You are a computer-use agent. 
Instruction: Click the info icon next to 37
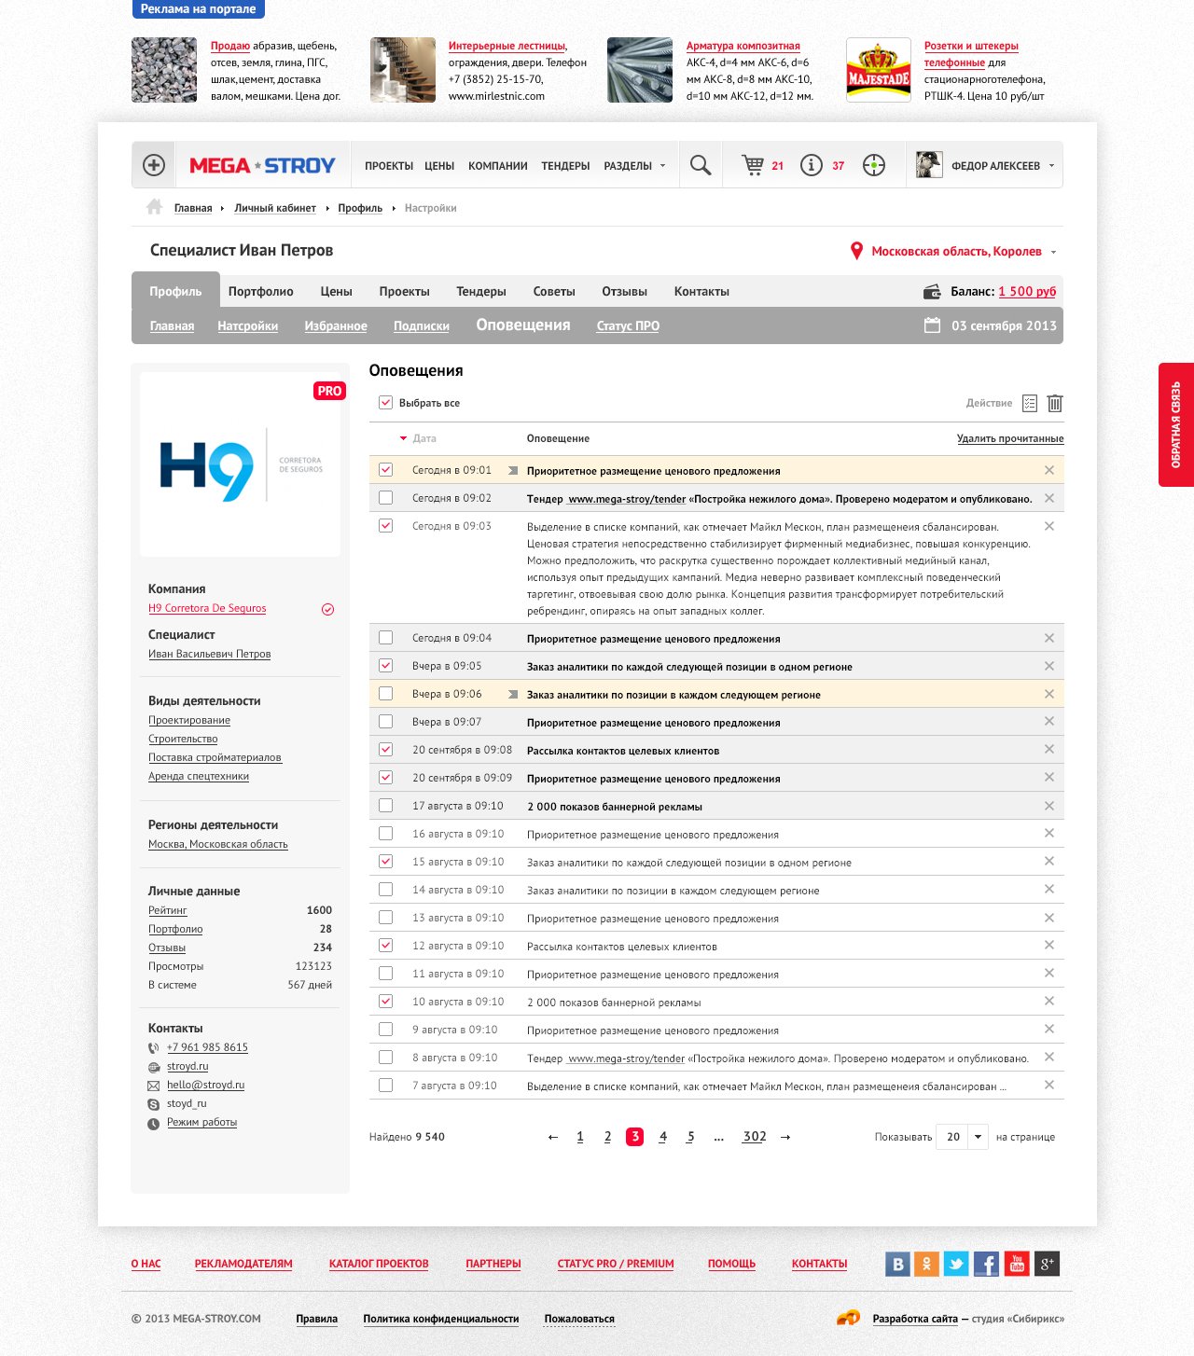(x=812, y=165)
